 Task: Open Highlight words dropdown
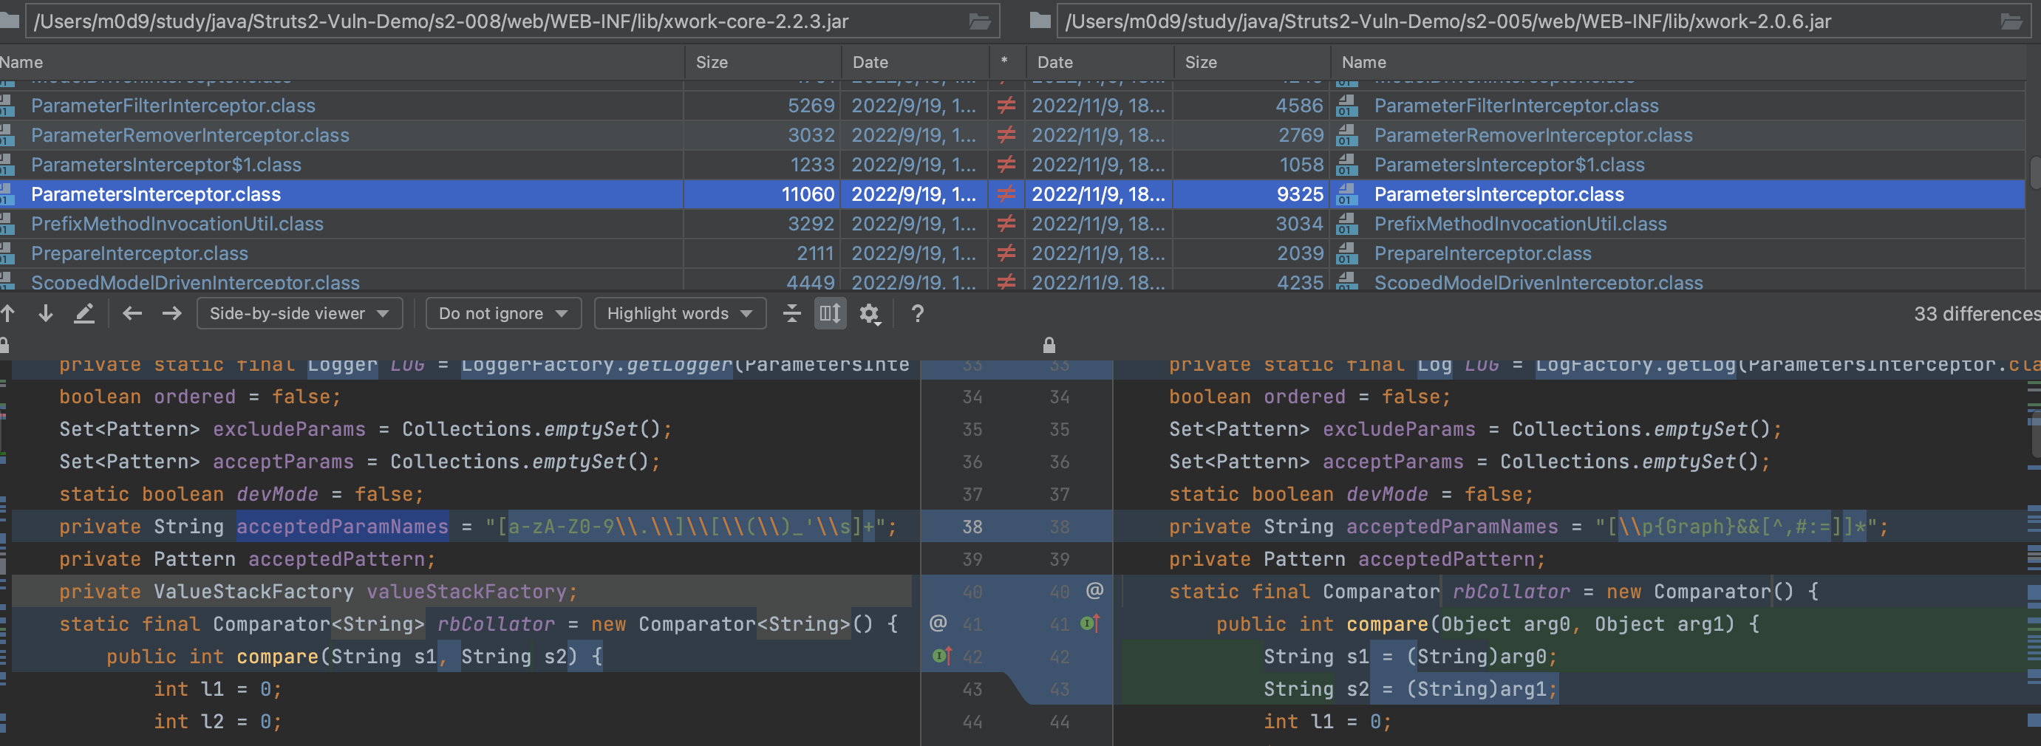(x=680, y=314)
